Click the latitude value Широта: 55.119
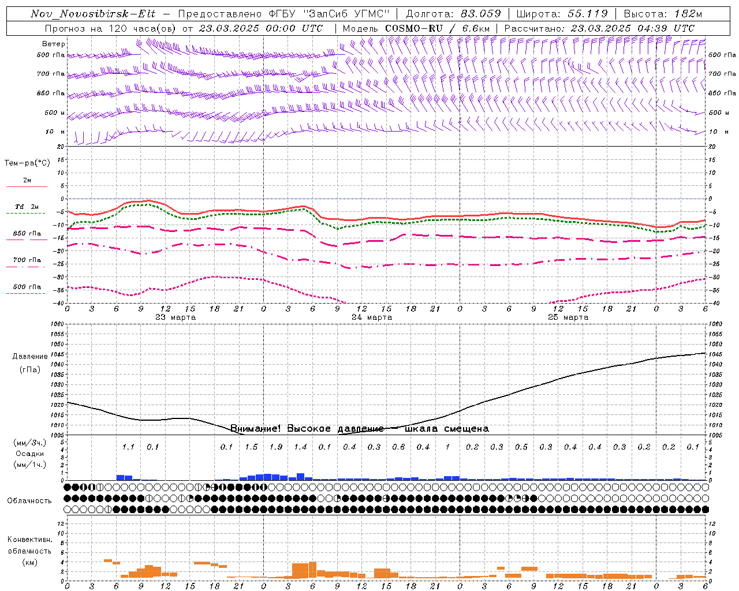The image size is (739, 591). coord(562,14)
